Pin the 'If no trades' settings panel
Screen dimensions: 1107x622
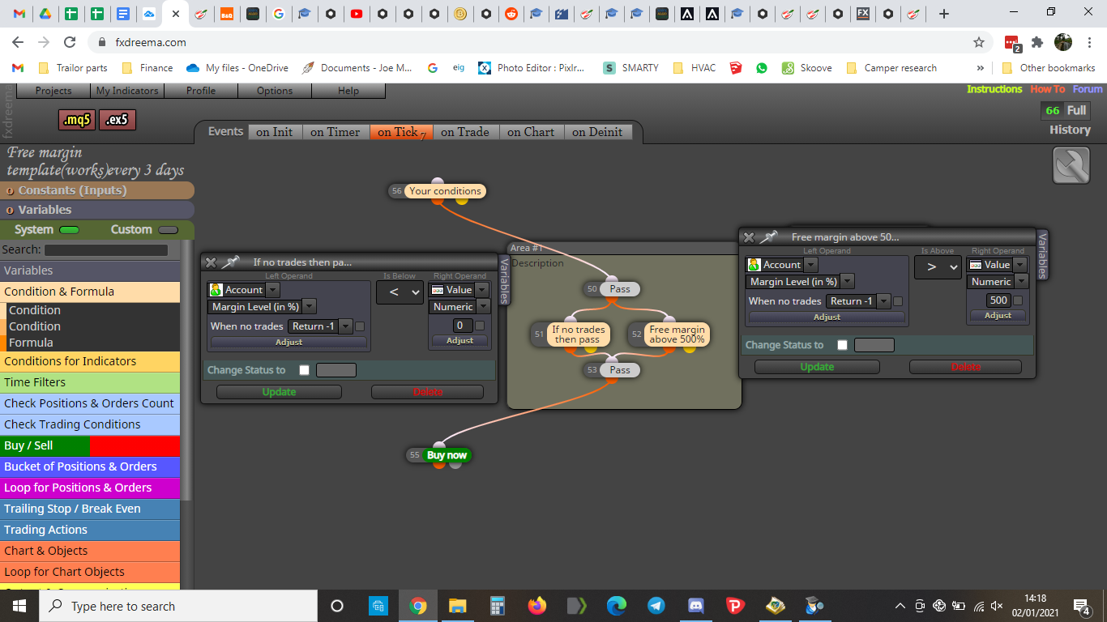click(x=231, y=262)
